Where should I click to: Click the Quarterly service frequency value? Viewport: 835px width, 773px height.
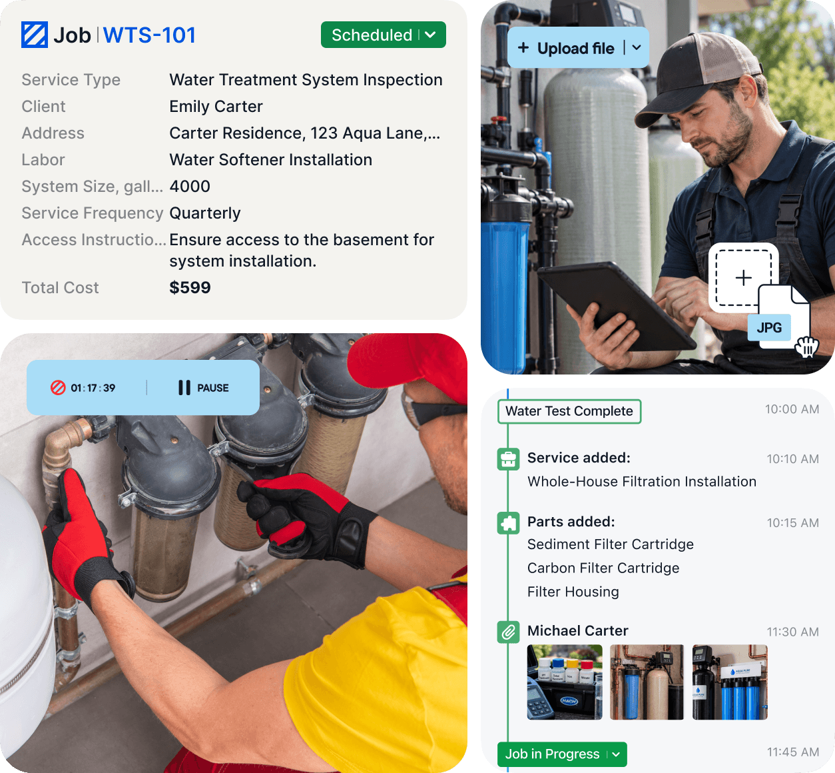(x=205, y=213)
